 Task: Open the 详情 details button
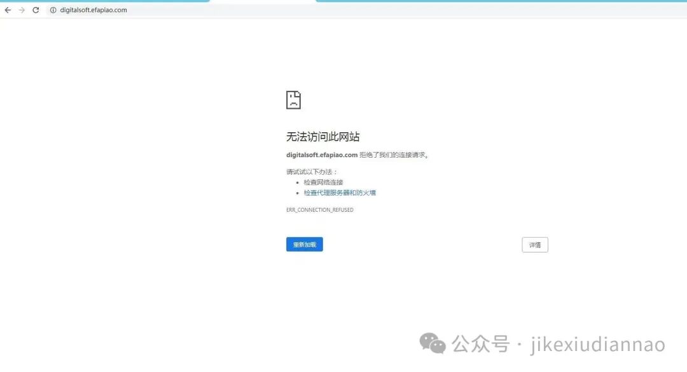535,245
